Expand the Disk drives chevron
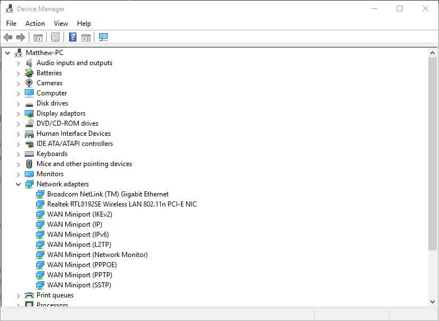Image resolution: width=439 pixels, height=321 pixels. coord(19,103)
